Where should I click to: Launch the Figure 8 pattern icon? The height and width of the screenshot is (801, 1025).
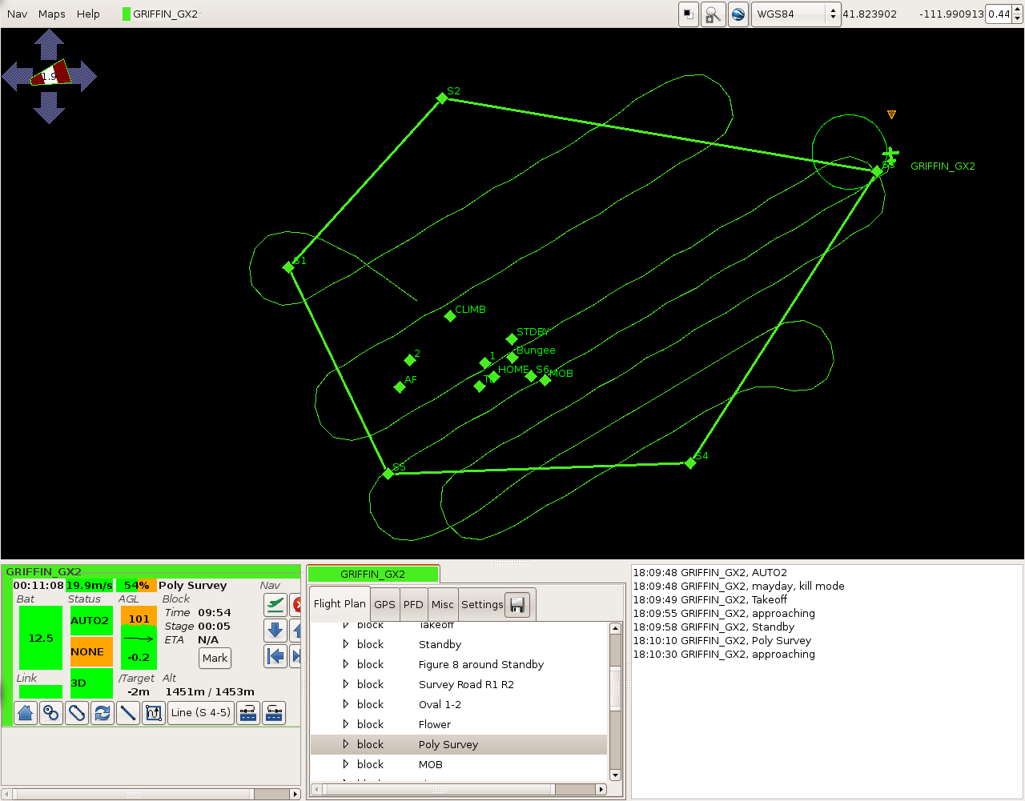click(x=51, y=713)
